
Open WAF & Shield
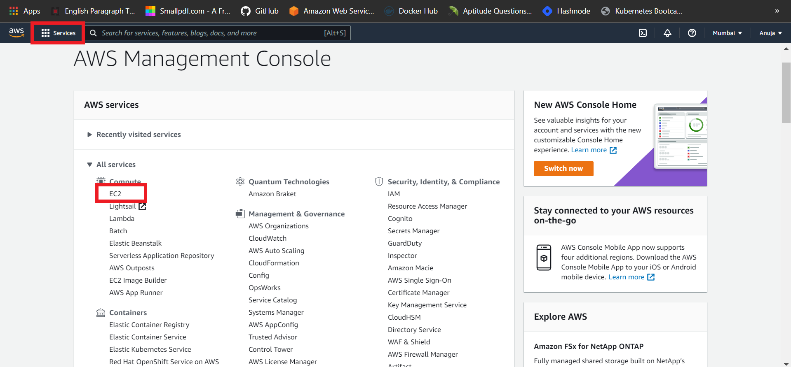pyautogui.click(x=408, y=342)
